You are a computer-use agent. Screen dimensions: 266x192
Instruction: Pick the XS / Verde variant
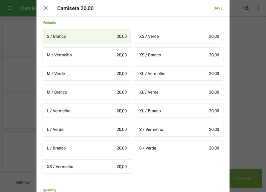point(179,36)
